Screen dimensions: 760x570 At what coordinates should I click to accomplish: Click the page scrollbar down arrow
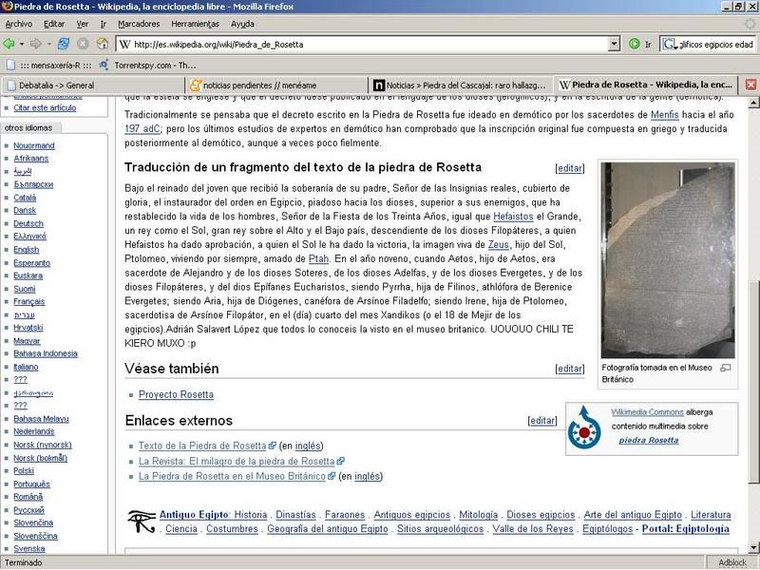753,548
